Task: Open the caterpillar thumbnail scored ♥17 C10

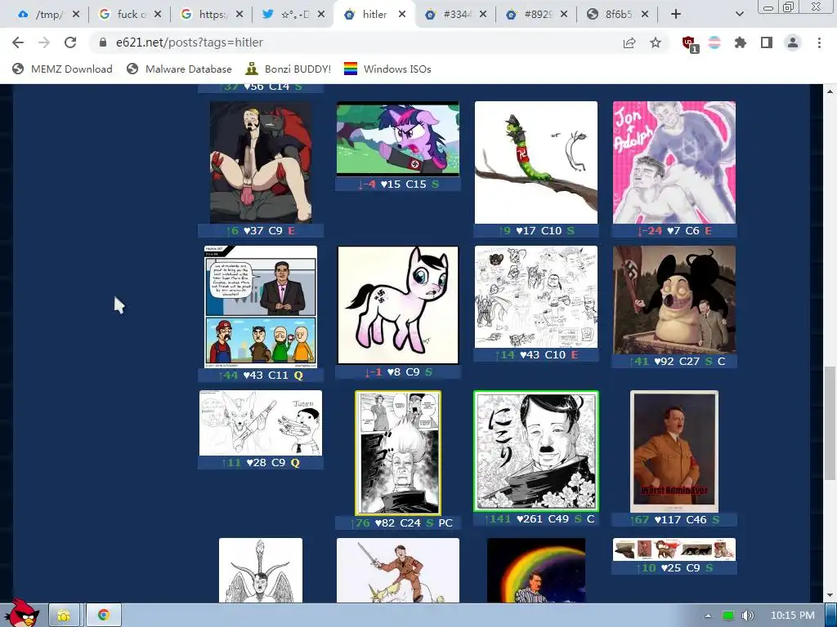Action: 536,162
